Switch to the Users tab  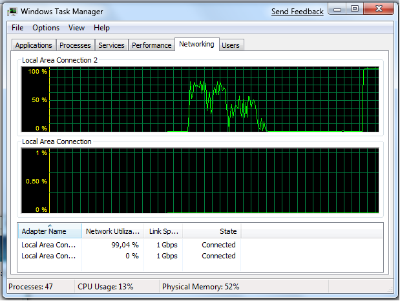pyautogui.click(x=231, y=45)
